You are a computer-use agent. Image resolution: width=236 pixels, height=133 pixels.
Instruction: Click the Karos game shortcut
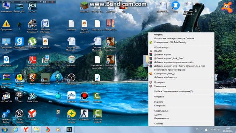32,79
